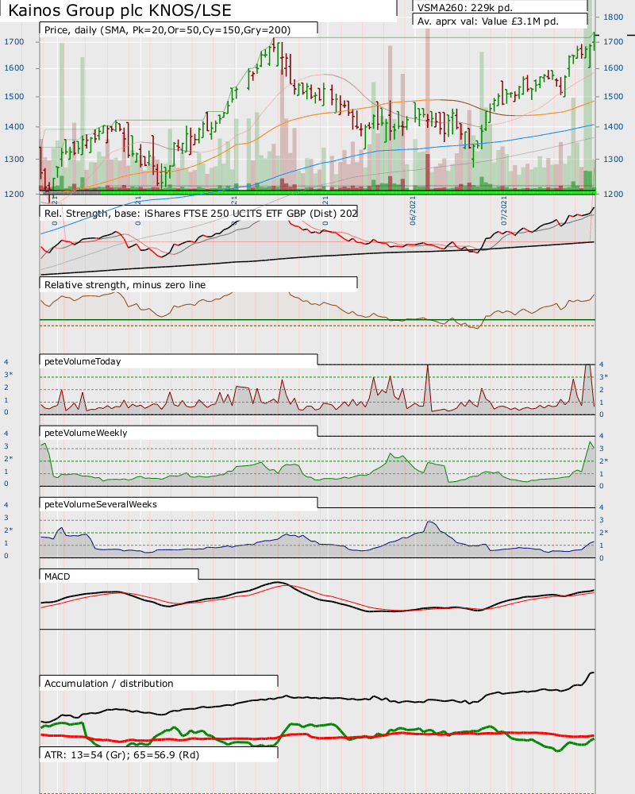Select the VSMA260: 229k pd. label
This screenshot has width=635, height=794.
coord(465,8)
